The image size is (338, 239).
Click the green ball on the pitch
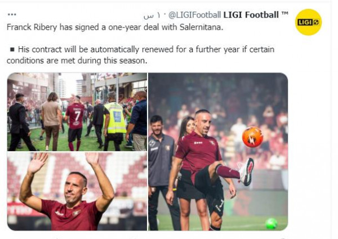click(x=272, y=223)
